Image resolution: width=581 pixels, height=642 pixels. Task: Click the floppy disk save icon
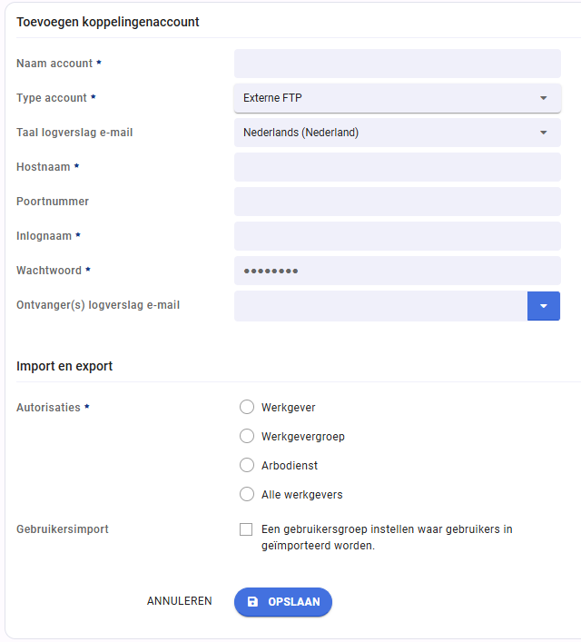pos(252,601)
